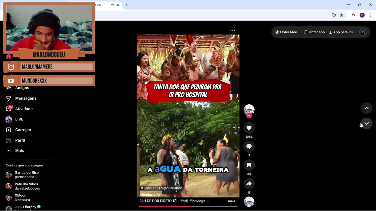Seek using the pink video progress bar
The width and height of the screenshot is (376, 211).
click(x=188, y=206)
